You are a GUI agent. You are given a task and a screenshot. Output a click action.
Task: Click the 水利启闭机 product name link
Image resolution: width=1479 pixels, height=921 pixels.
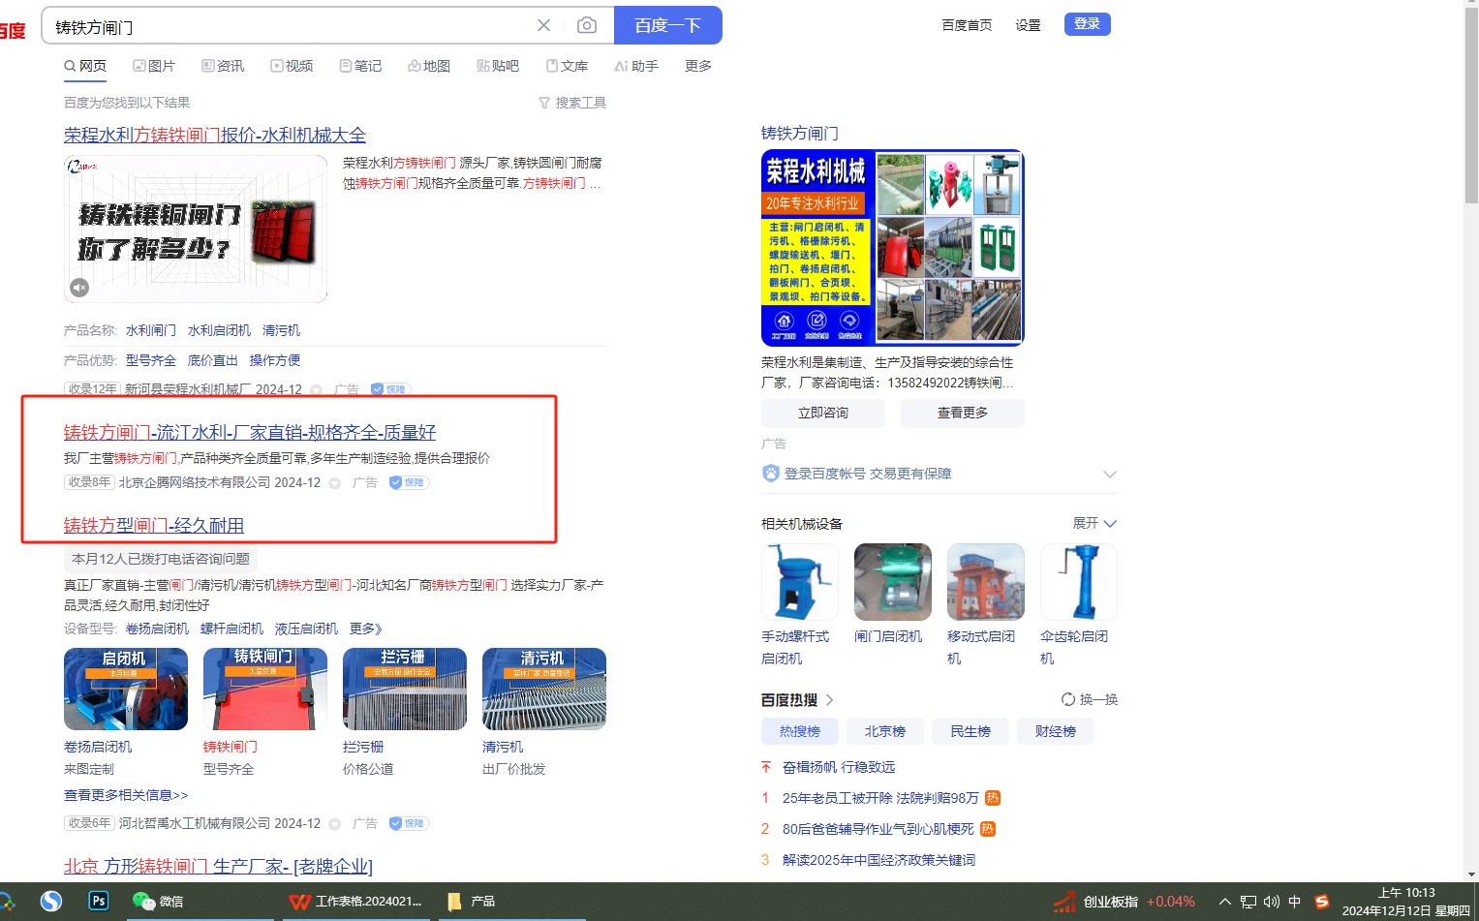[219, 330]
